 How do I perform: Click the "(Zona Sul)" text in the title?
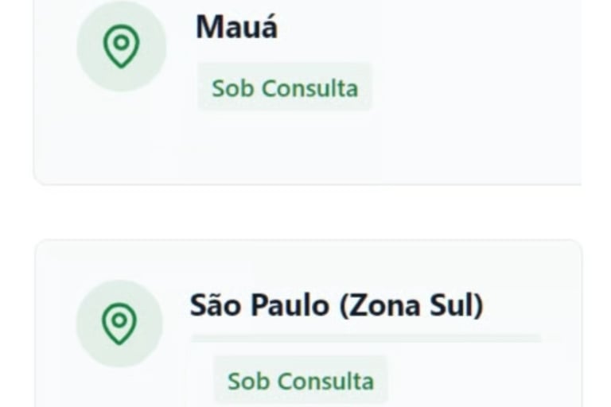point(411,305)
